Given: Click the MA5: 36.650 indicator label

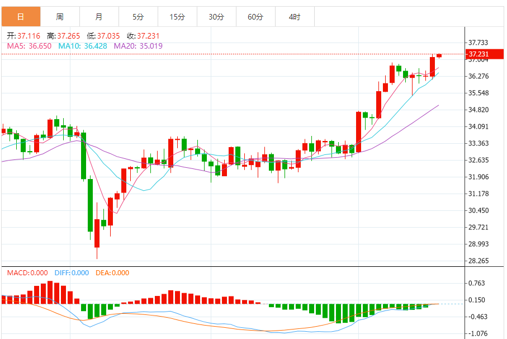Looking at the screenshot, I should [x=29, y=46].
